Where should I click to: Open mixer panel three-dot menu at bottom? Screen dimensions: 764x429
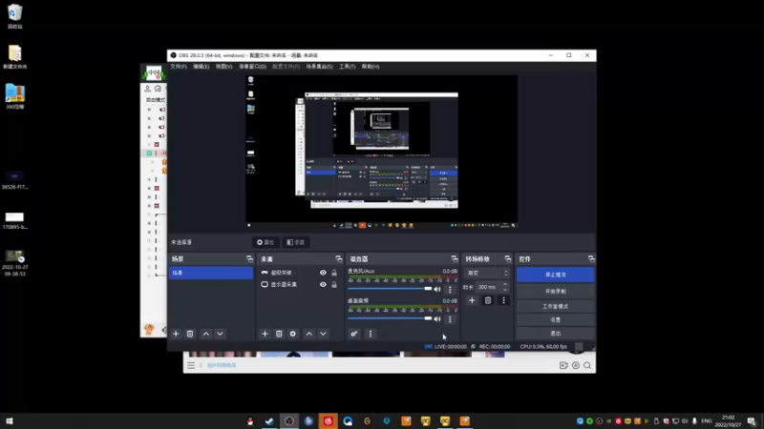pyautogui.click(x=371, y=334)
